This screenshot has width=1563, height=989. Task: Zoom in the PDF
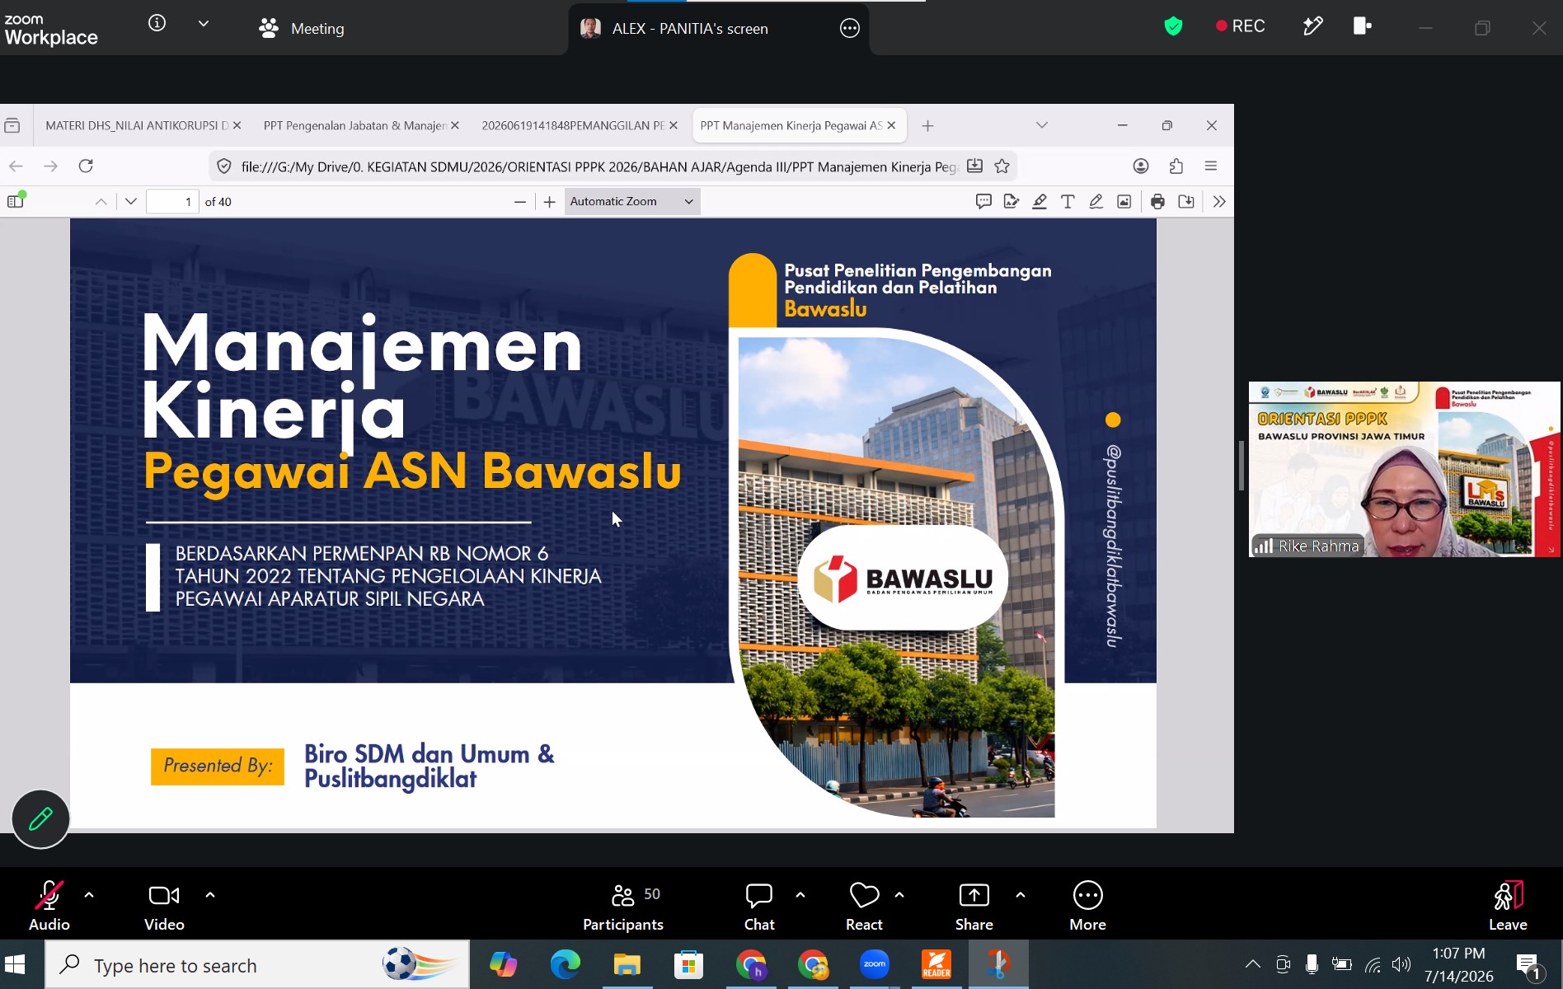coord(550,201)
